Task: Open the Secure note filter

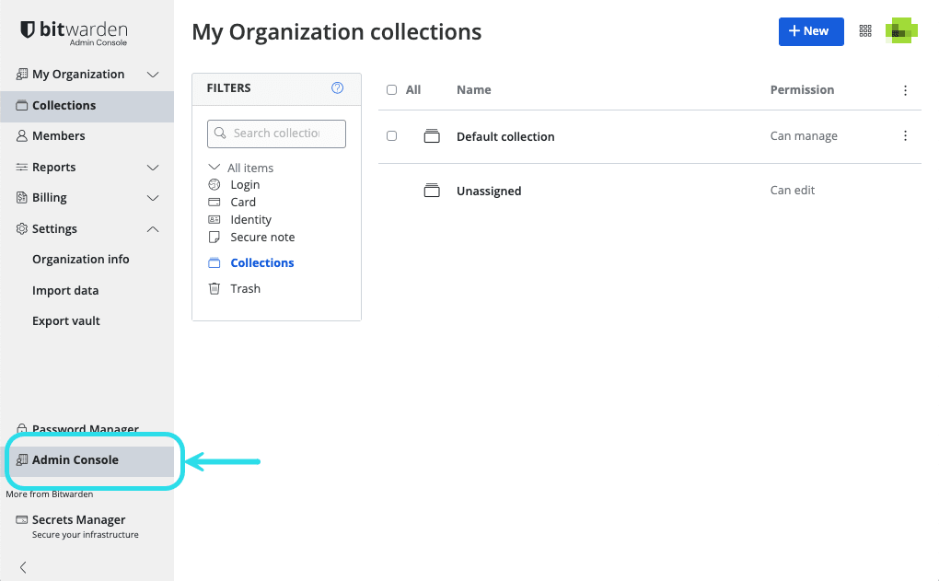Action: click(261, 237)
